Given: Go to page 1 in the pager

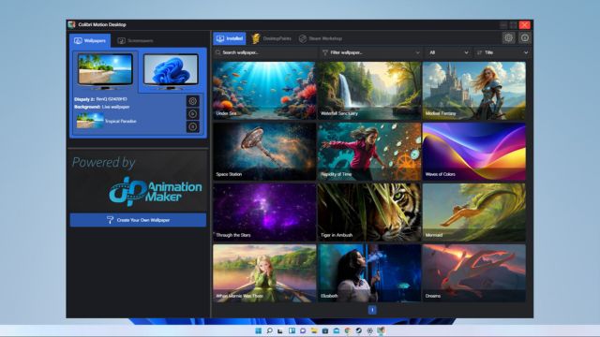Looking at the screenshot, I should [x=372, y=310].
